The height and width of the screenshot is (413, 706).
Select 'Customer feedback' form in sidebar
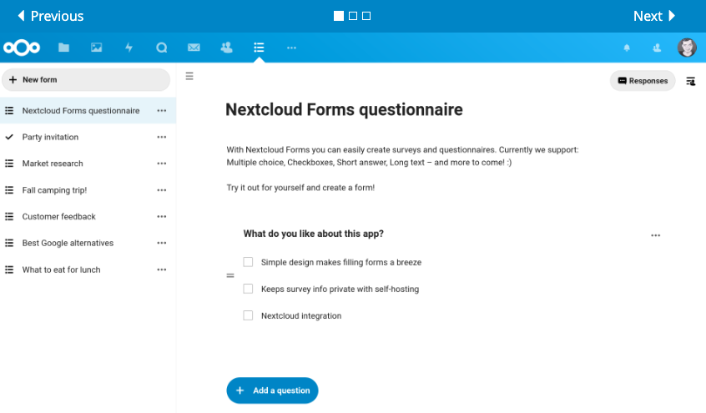pyautogui.click(x=58, y=217)
